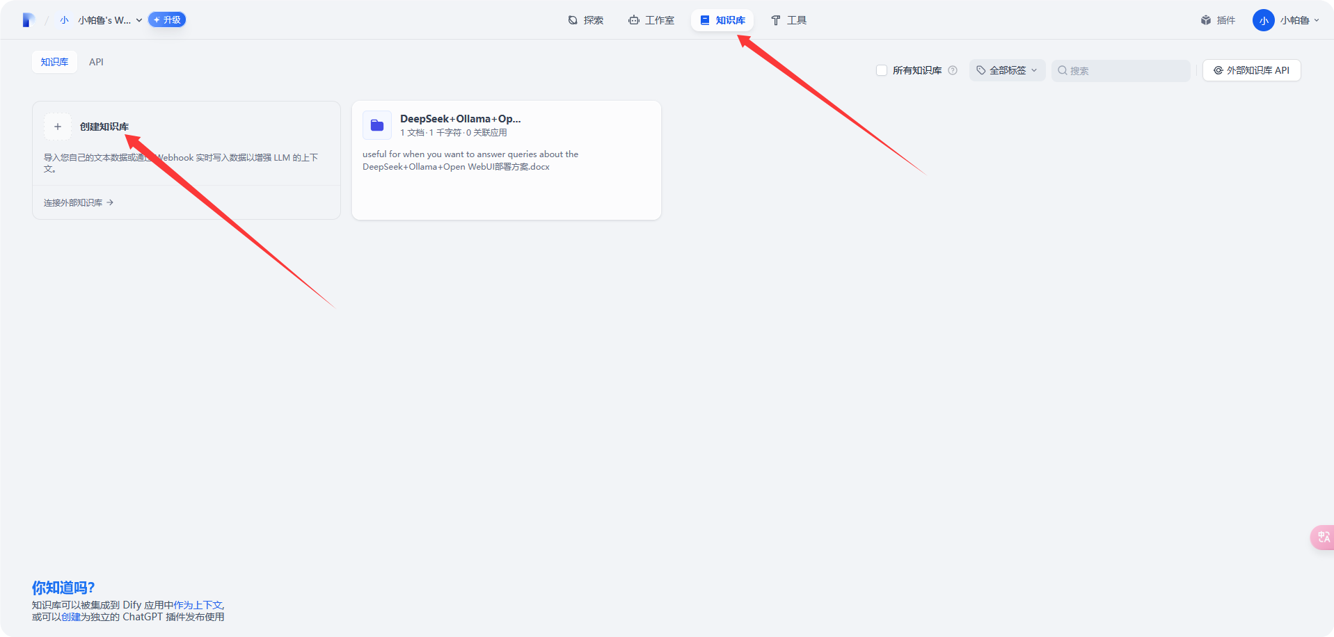Enable the 所有知识库 checkbox
Screen dimensions: 1334x637
[x=882, y=70]
